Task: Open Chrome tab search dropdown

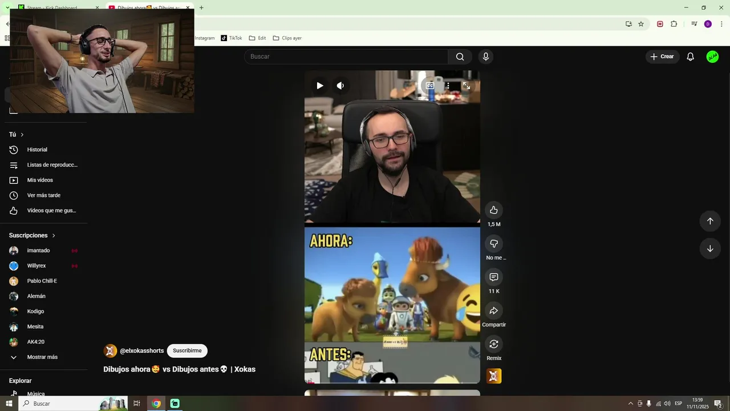Action: click(7, 7)
